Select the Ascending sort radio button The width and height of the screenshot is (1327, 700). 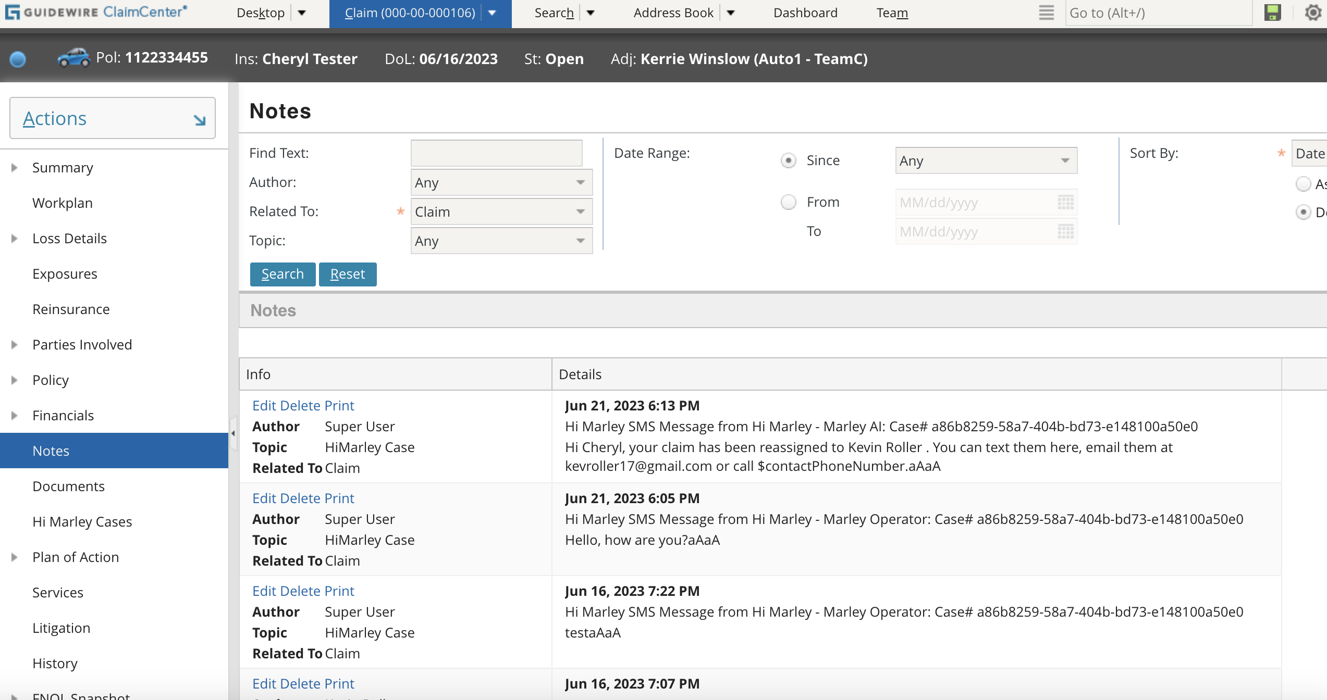point(1304,184)
